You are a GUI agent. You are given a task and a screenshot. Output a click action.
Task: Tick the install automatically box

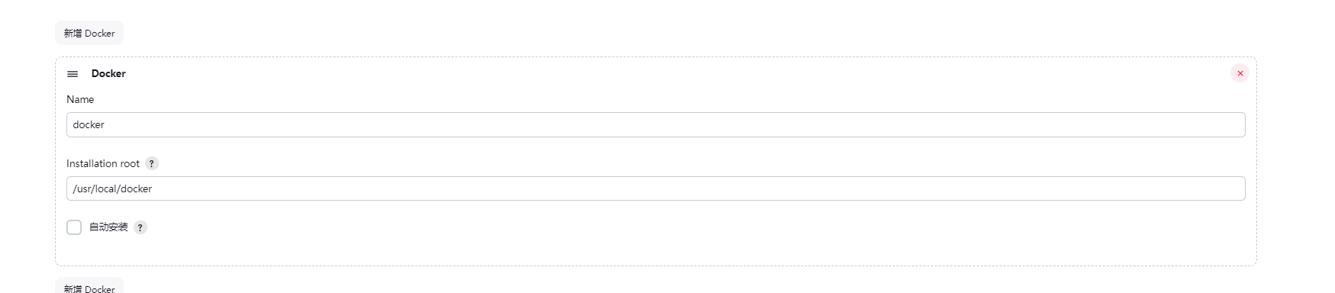74,227
